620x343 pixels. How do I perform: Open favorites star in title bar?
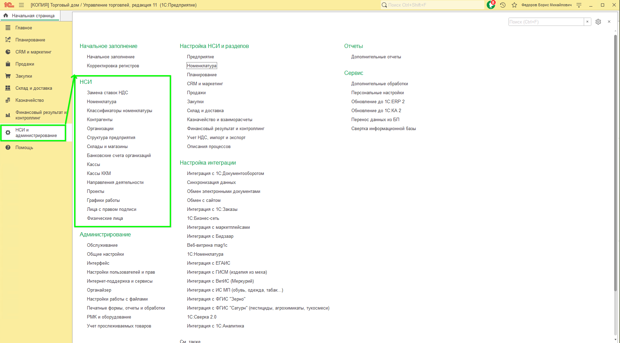coord(514,5)
